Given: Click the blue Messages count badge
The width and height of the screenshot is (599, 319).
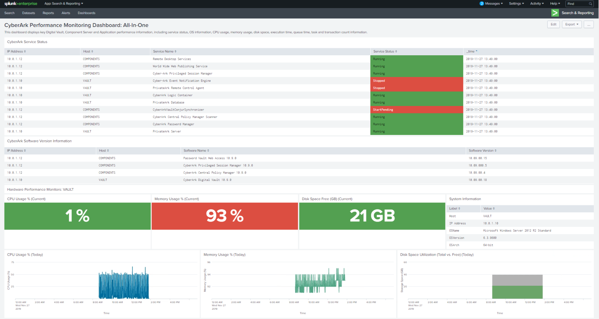Looking at the screenshot, I should point(482,3).
